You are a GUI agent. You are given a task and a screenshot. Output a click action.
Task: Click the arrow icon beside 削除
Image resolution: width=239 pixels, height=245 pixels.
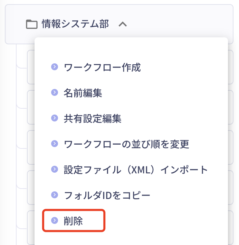(x=55, y=220)
